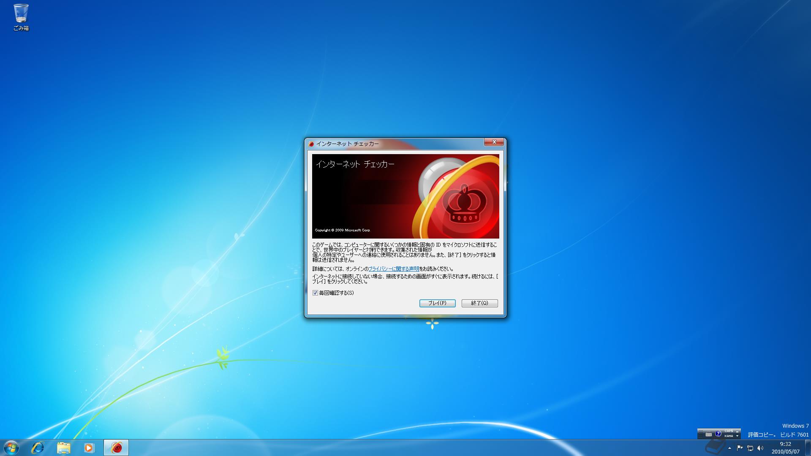The width and height of the screenshot is (811, 456).
Task: Open the volume speaker tray icon
Action: [x=760, y=448]
